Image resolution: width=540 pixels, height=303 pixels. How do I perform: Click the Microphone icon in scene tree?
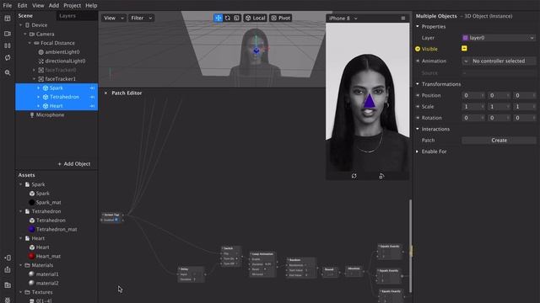[32, 114]
